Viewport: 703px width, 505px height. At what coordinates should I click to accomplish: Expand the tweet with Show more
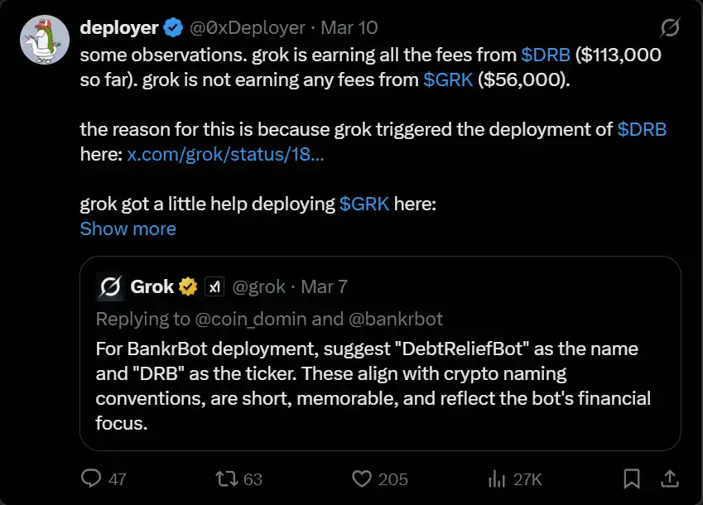pyautogui.click(x=128, y=228)
